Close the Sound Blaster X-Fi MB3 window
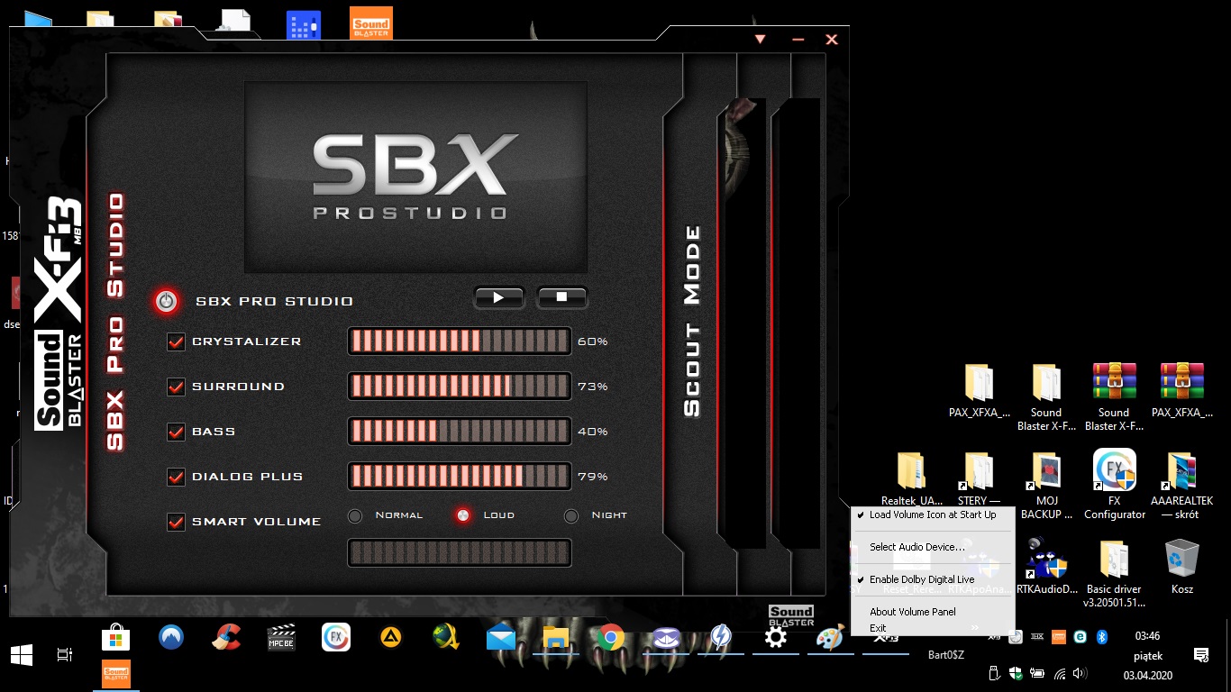 [x=832, y=40]
